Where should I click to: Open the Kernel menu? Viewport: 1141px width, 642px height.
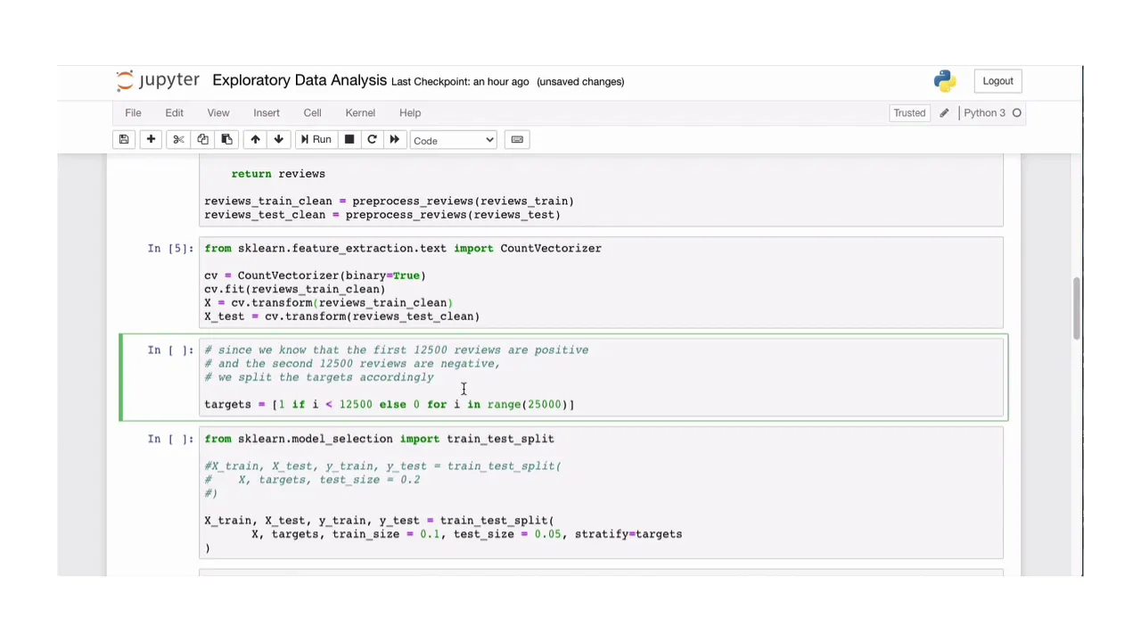click(x=360, y=113)
